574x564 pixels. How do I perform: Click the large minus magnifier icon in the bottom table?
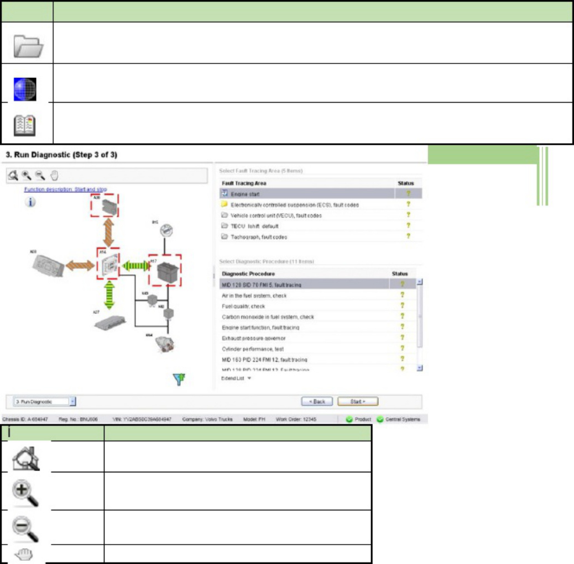pyautogui.click(x=25, y=529)
